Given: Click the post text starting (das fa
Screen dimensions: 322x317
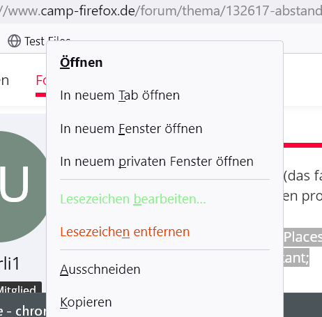Looking at the screenshot, I should coord(302,176).
